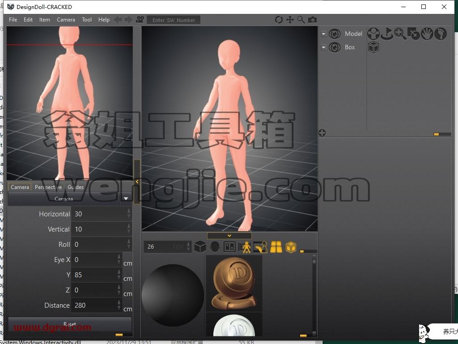Toggle the hand and person icon
Screen dimensions: 458x344
[x=260, y=247]
